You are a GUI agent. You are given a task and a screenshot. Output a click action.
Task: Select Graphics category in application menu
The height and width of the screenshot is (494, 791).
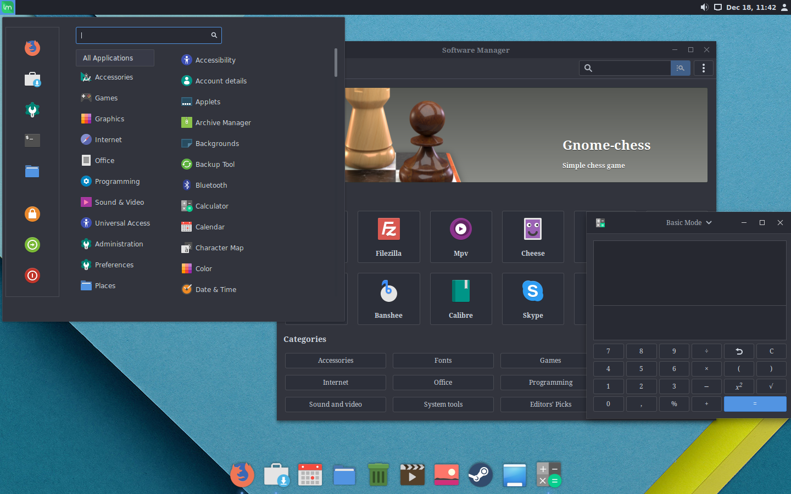tap(115, 119)
